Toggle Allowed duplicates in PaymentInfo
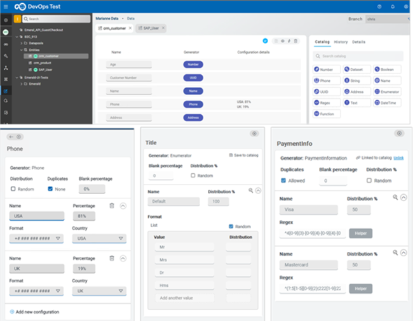 [x=283, y=180]
